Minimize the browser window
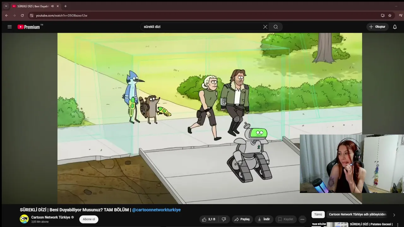 (396, 6)
